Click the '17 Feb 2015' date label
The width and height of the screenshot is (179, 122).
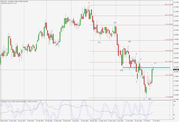40,121
